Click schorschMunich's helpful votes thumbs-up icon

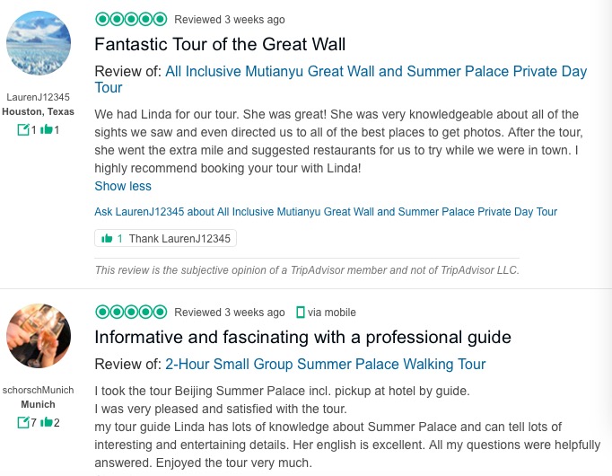pyautogui.click(x=45, y=422)
